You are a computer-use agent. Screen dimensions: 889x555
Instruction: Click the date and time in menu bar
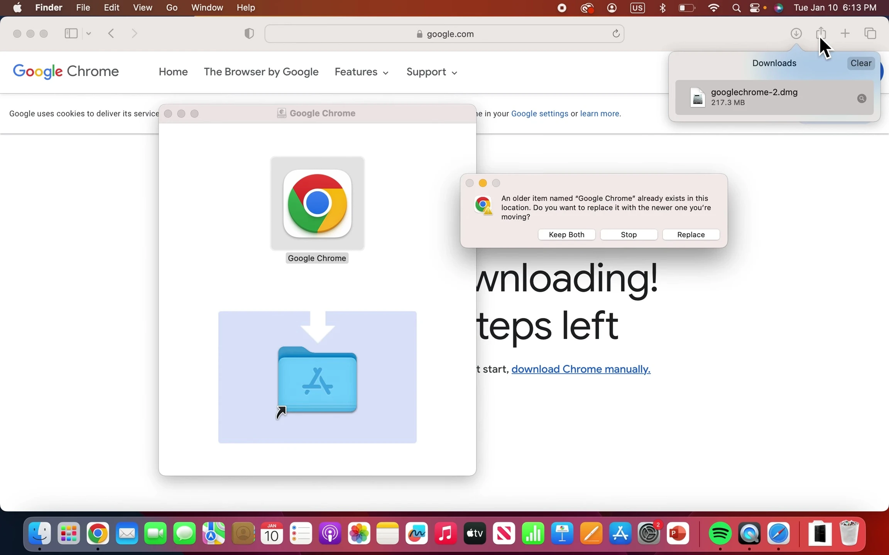835,8
